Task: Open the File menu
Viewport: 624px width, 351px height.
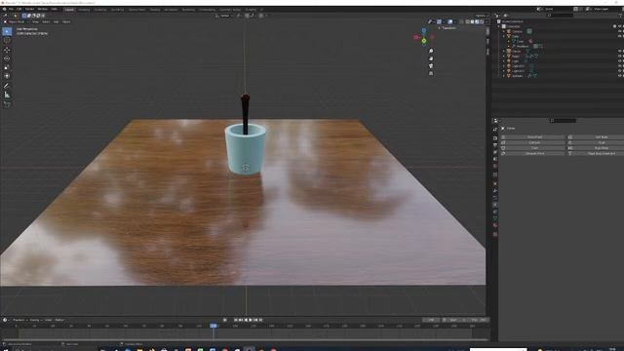Action: click(11, 9)
